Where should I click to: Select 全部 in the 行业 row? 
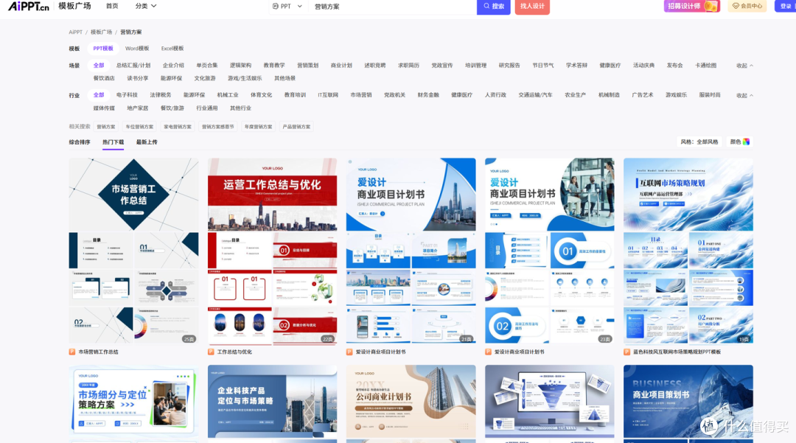point(99,95)
